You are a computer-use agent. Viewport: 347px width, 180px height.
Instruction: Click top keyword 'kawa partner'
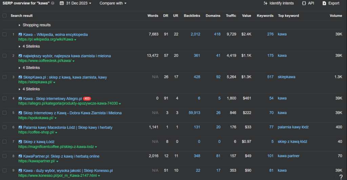pos(288,156)
